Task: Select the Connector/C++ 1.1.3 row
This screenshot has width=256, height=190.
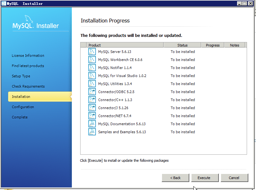Action: pyautogui.click(x=163, y=100)
